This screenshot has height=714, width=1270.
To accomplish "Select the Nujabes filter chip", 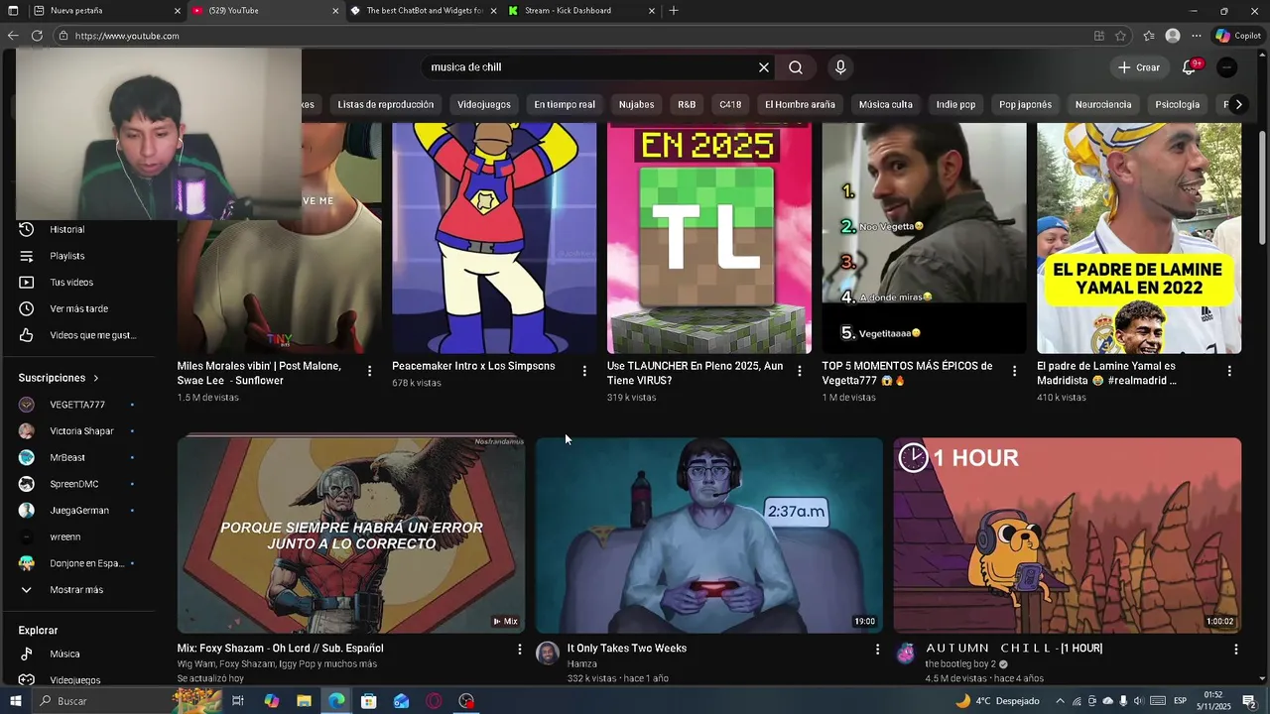I will pos(636,104).
